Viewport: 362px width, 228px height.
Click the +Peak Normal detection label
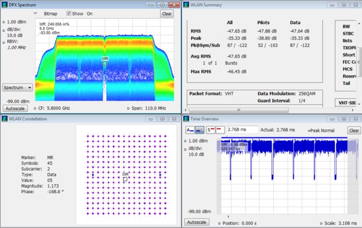click(x=321, y=131)
